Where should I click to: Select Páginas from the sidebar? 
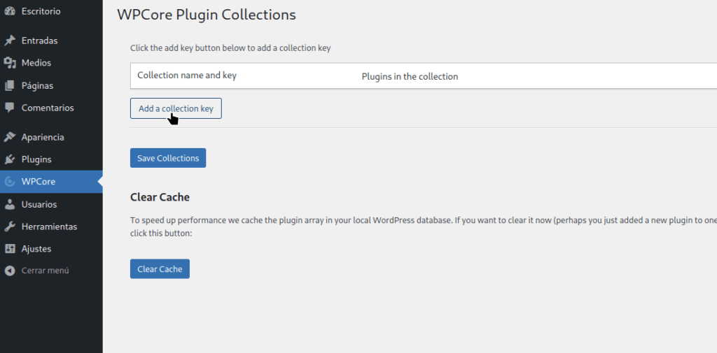point(37,85)
